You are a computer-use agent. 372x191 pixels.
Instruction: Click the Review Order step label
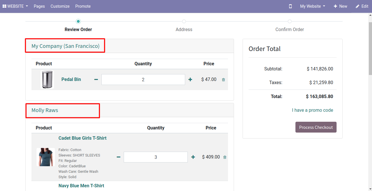(x=78, y=29)
